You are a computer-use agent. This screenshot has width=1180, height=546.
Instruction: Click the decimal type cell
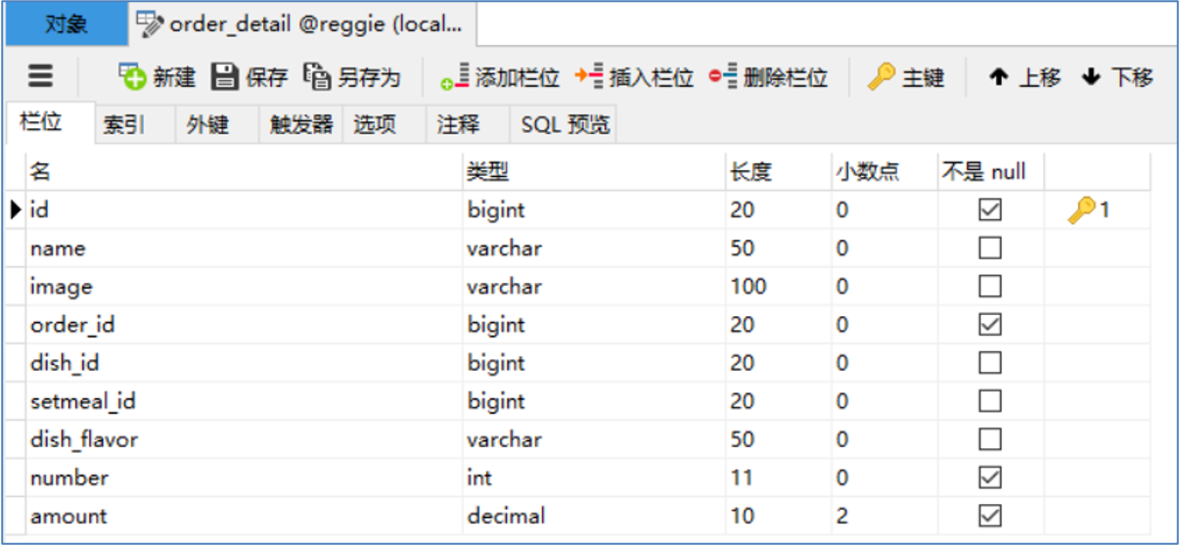click(x=594, y=515)
